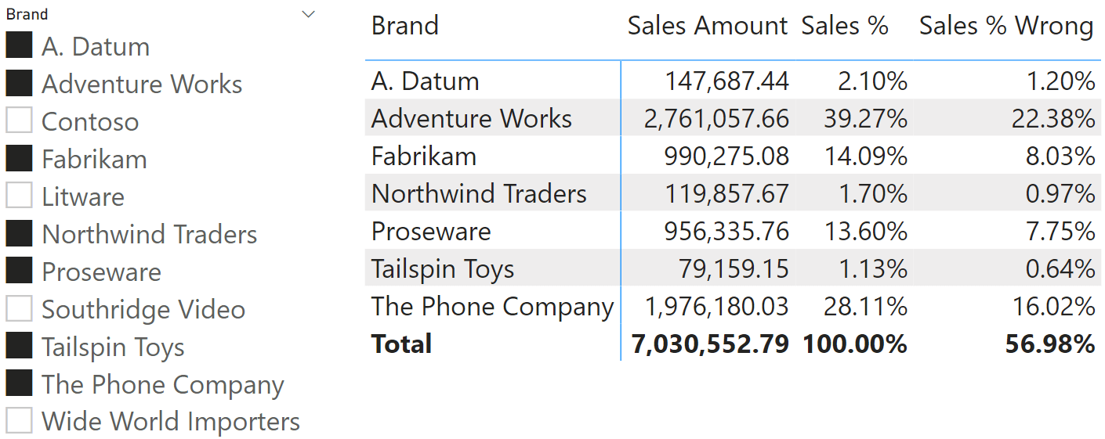Uncheck the A. Datum brand checkbox

click(x=19, y=45)
